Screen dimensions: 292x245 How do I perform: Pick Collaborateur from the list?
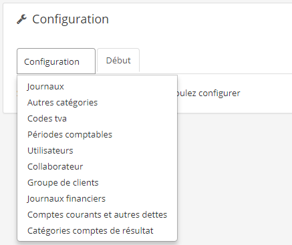pos(97,166)
